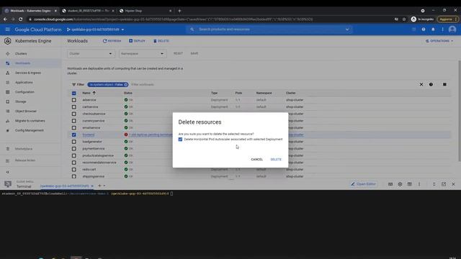Open Storage in the sidebar

(21, 101)
